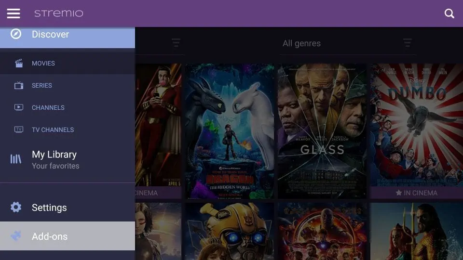
Task: Open the Bumblebee movie poster
Action: (x=230, y=231)
